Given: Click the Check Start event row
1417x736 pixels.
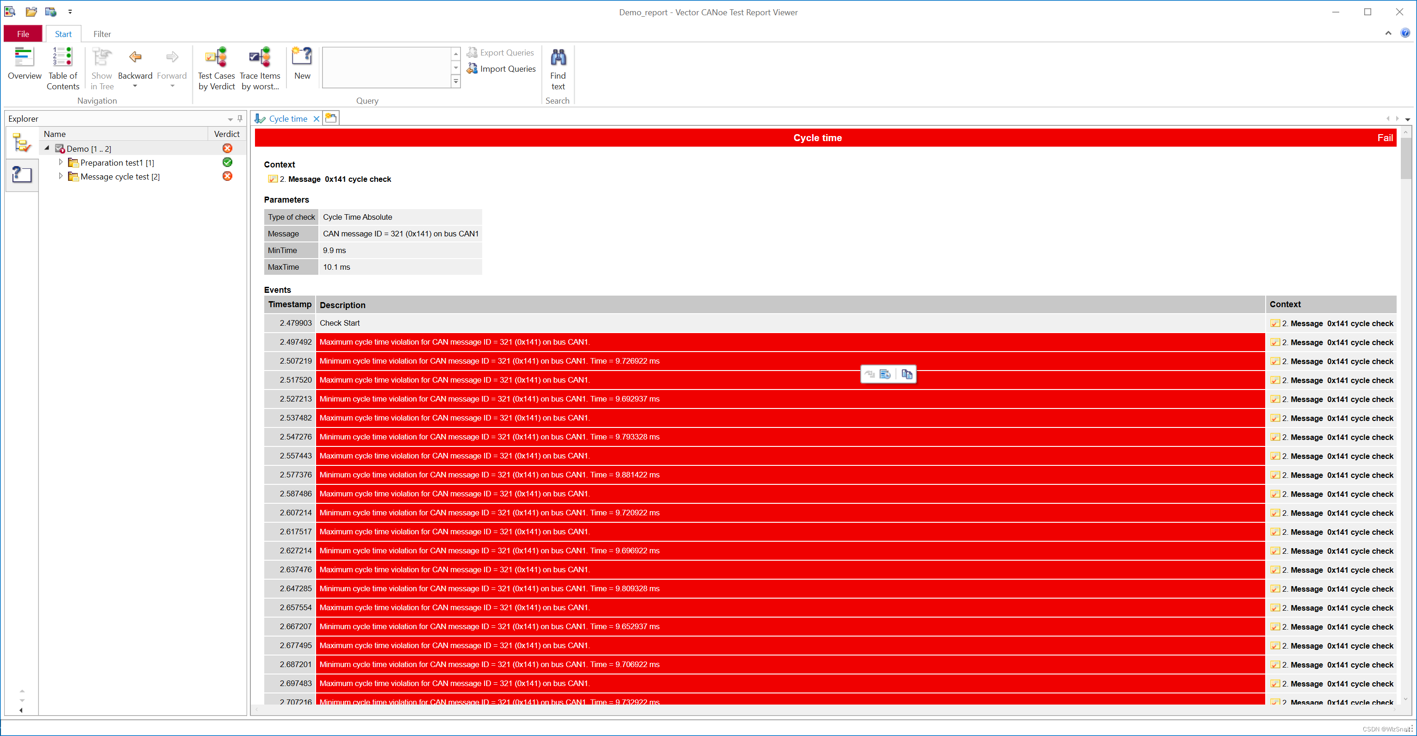Looking at the screenshot, I should point(790,323).
